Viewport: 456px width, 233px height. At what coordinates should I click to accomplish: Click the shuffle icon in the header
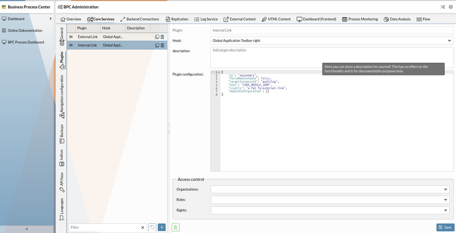click(x=443, y=7)
